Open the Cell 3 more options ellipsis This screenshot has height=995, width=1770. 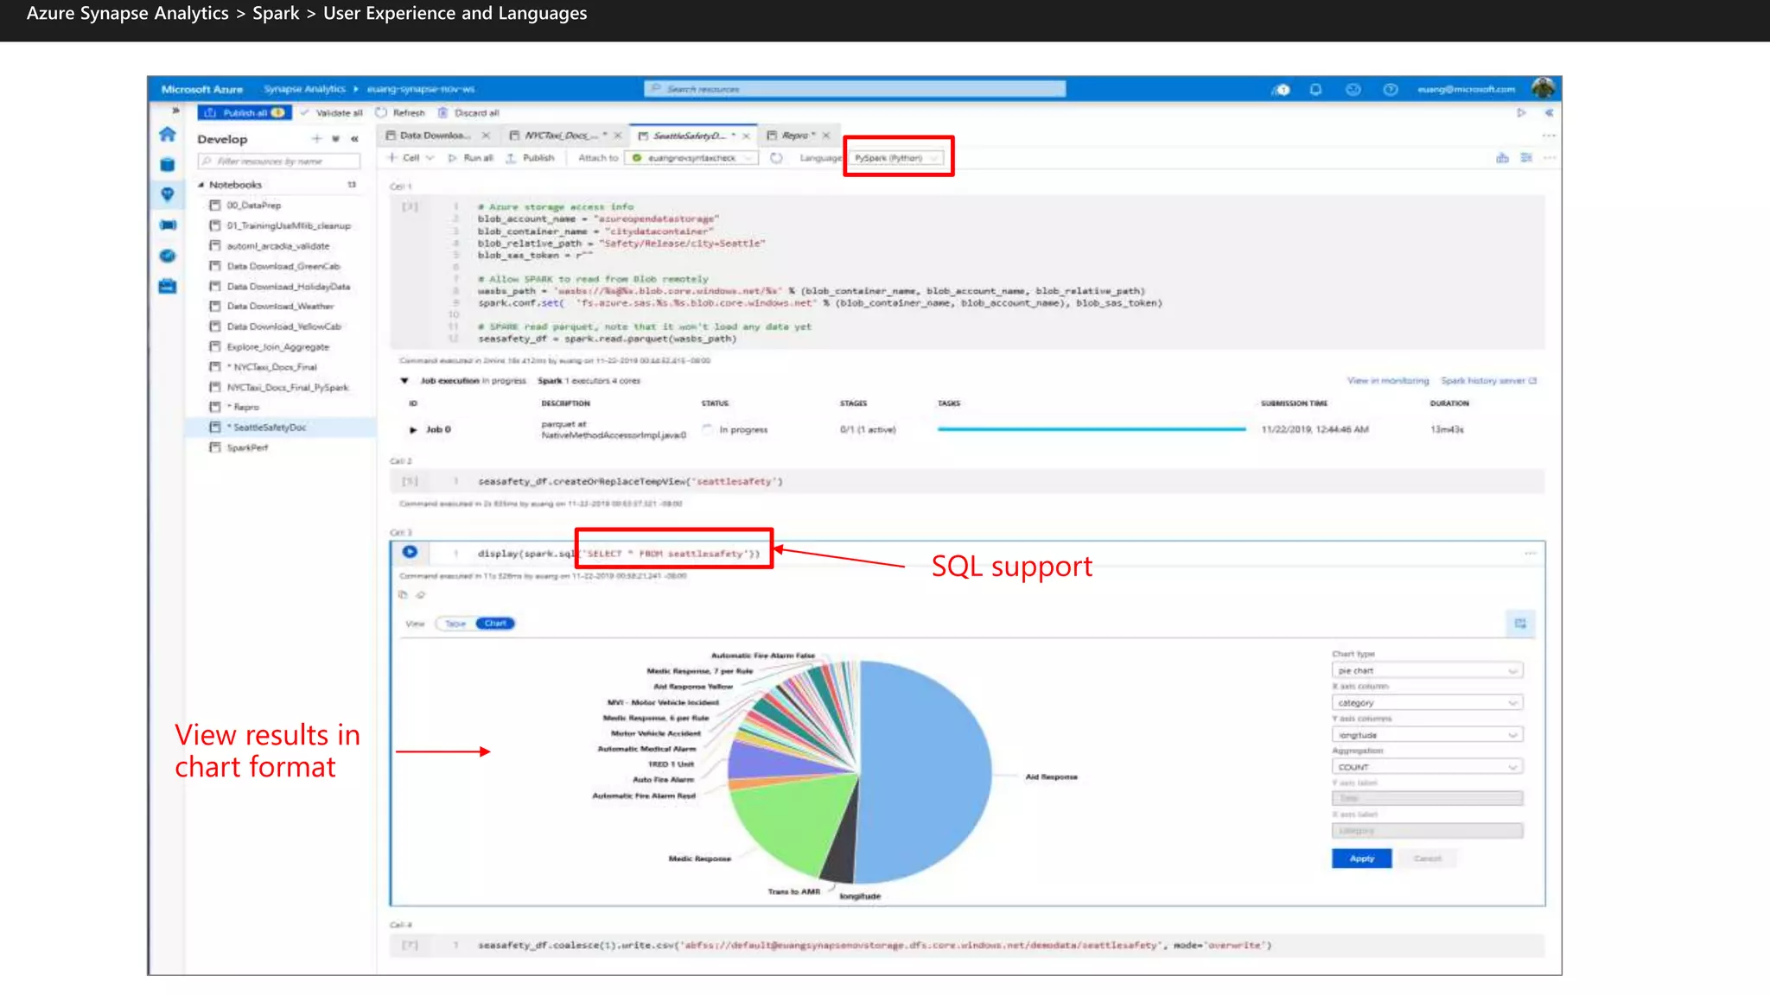1530,553
